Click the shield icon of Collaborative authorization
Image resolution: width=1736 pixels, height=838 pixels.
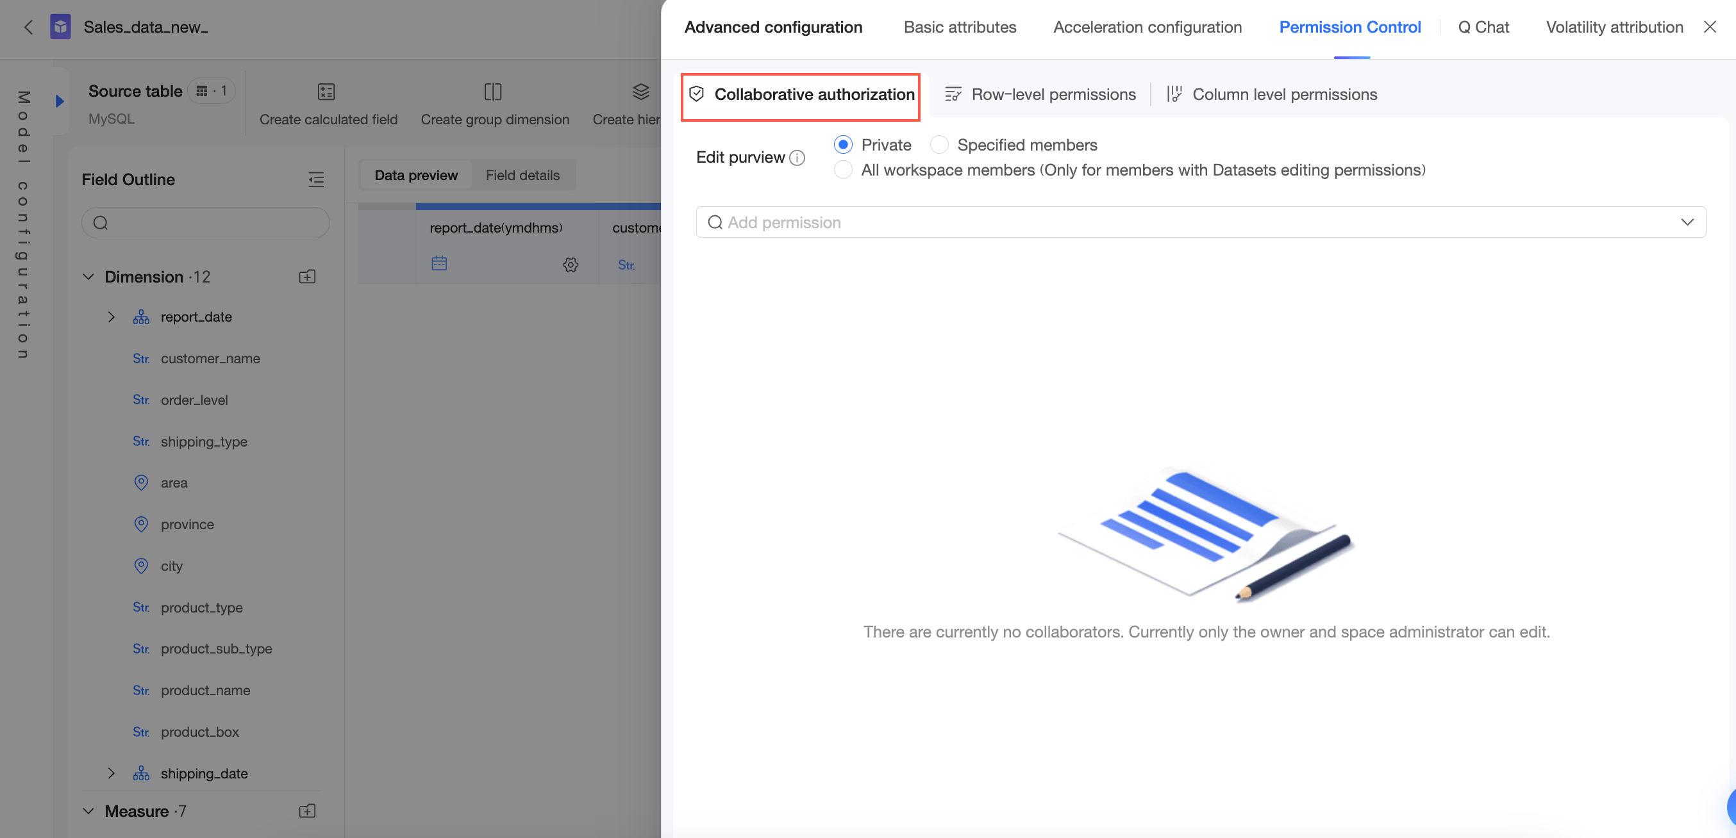point(696,94)
